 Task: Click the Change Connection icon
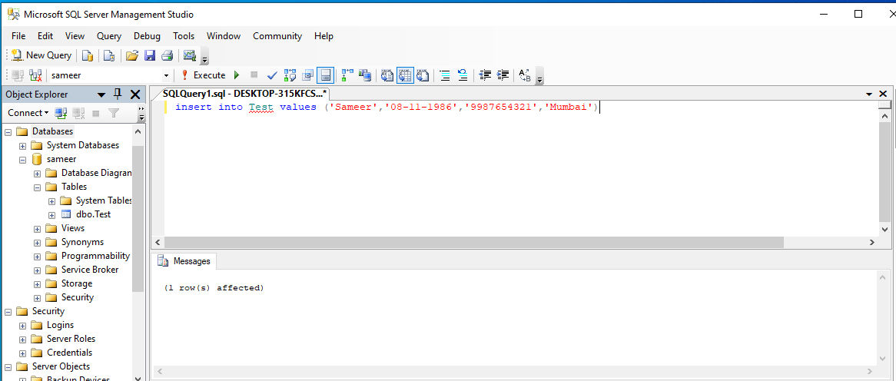click(35, 75)
